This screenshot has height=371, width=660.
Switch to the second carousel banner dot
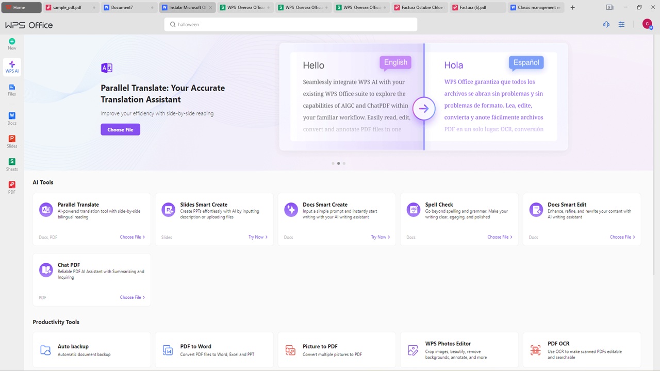[338, 163]
